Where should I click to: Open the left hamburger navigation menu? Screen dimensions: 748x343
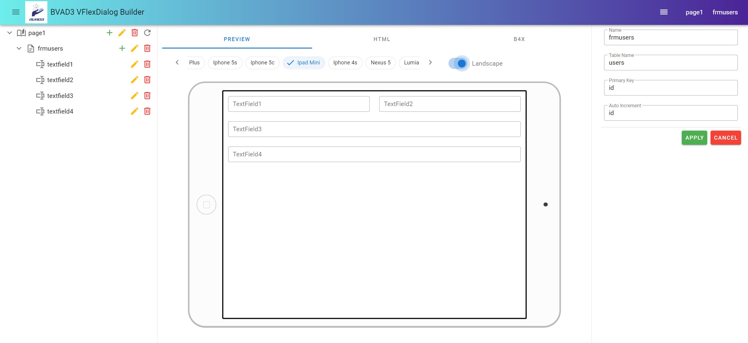click(16, 12)
